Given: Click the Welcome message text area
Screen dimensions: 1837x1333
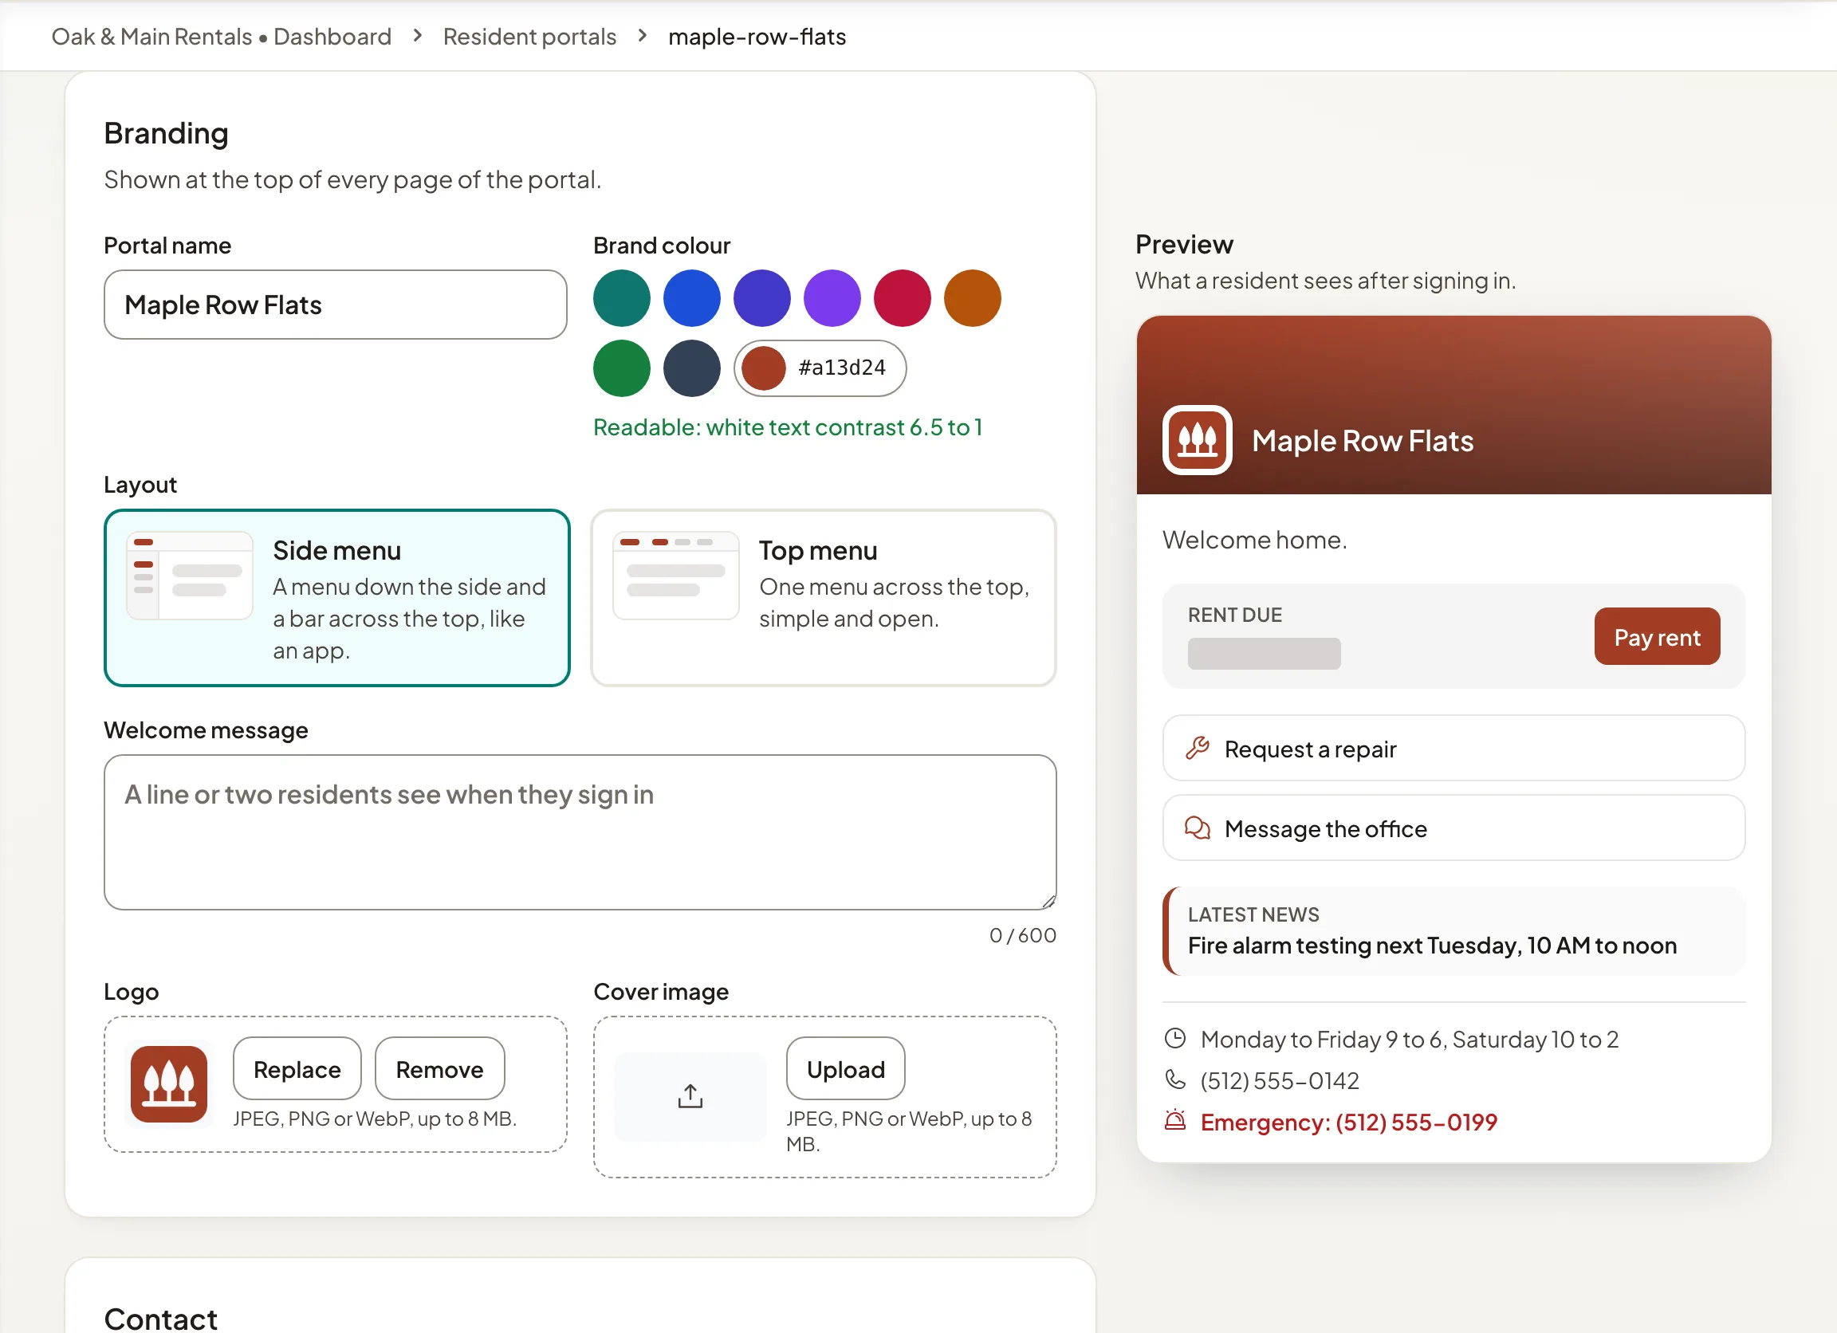Looking at the screenshot, I should [580, 832].
